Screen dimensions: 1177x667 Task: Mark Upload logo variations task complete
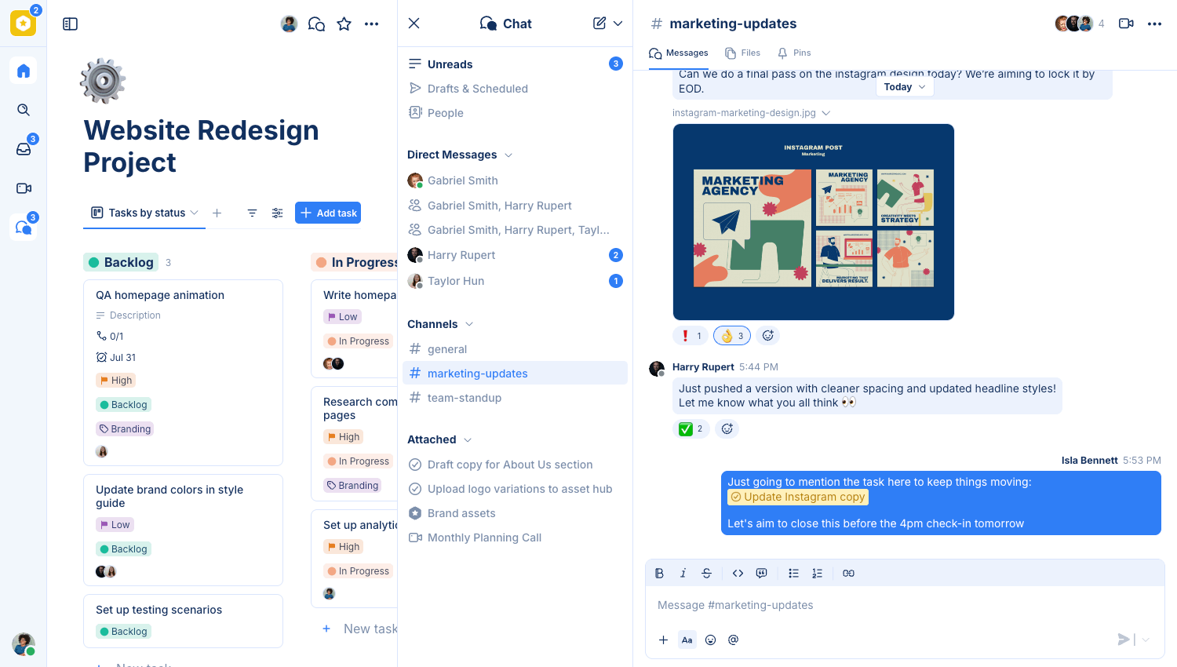[415, 489]
